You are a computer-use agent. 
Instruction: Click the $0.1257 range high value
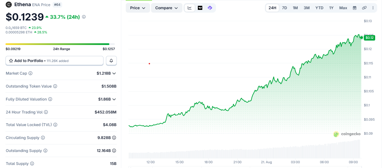(x=109, y=49)
